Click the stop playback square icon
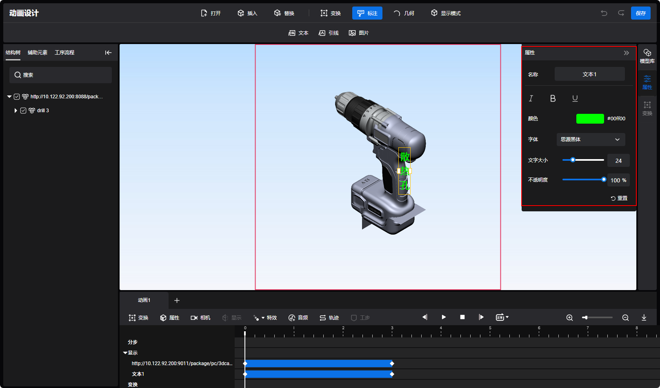Screen dimensions: 660x388 (x=462, y=317)
